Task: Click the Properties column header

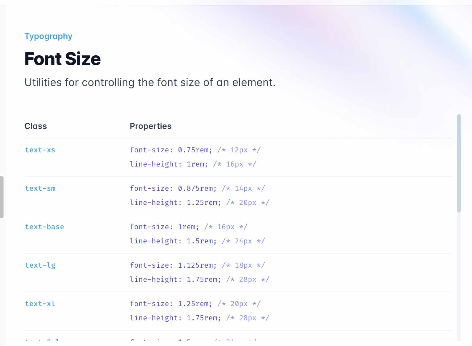Action: [x=150, y=126]
